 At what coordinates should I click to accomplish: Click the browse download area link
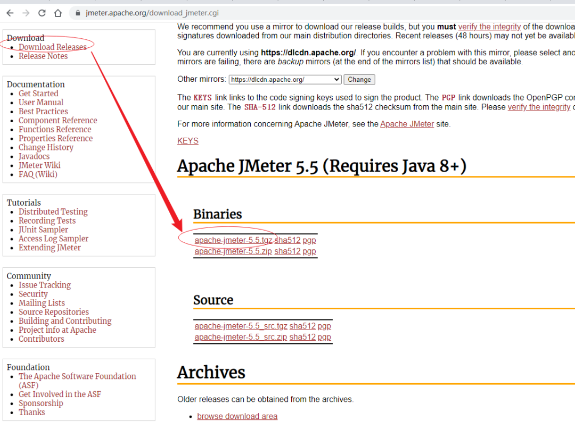pos(237,416)
